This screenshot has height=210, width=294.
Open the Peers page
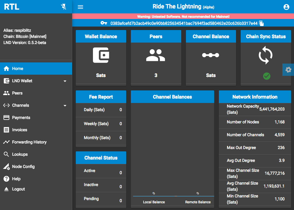36,93
